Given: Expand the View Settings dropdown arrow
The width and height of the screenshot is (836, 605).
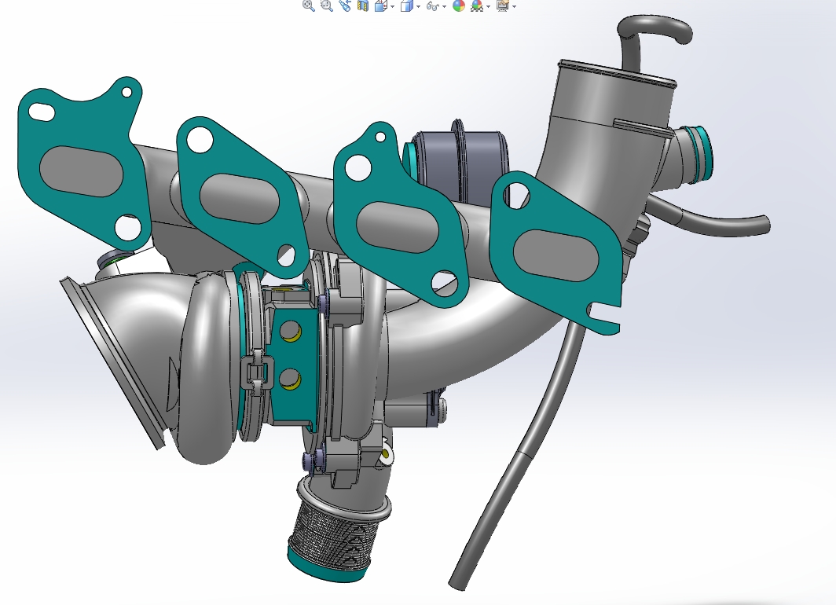Looking at the screenshot, I should [x=514, y=6].
